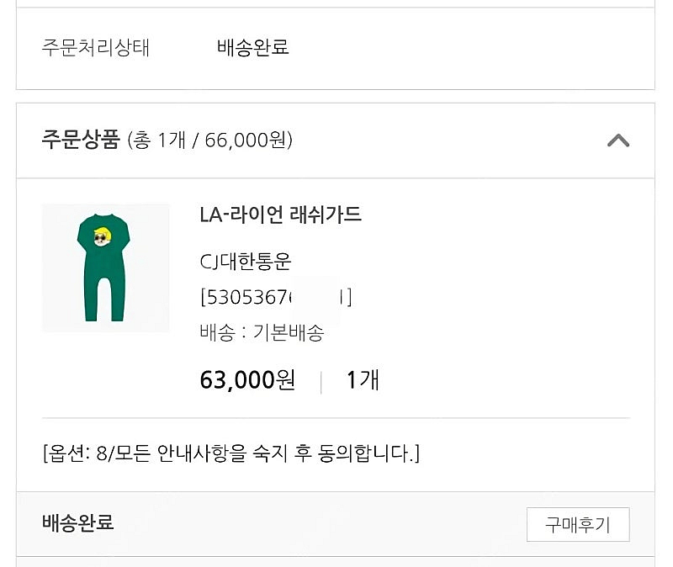Viewport: 673px width, 567px height.
Task: Click the closing bracket after the tracking number
Action: [348, 298]
